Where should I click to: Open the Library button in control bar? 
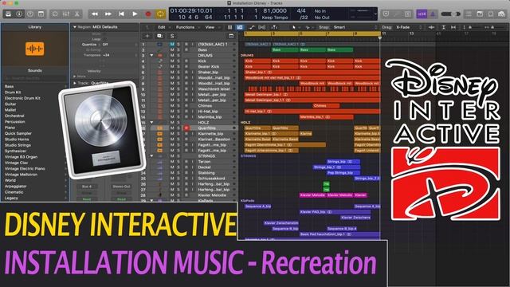tap(8, 14)
